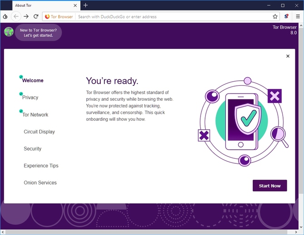Click the vertical scrollbar up arrow
This screenshot has width=304, height=235.
[x=301, y=25]
